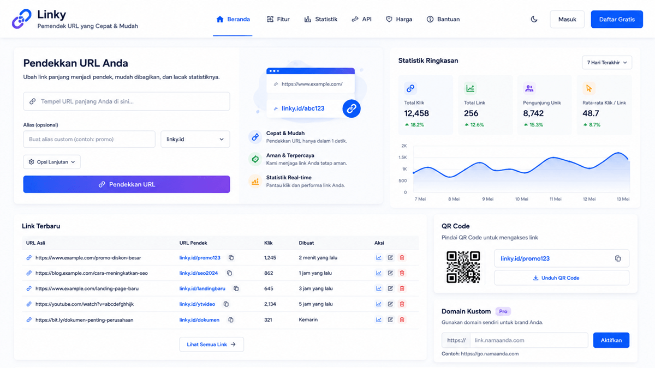
Task: Click Lihat Semua Link button
Action: point(212,345)
